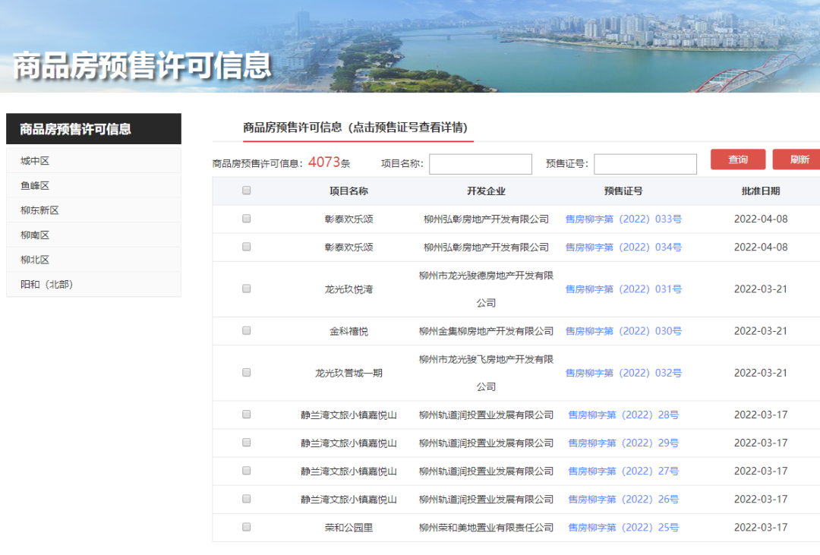Open the （2022）030号 permit link
820x555 pixels.
[623, 331]
